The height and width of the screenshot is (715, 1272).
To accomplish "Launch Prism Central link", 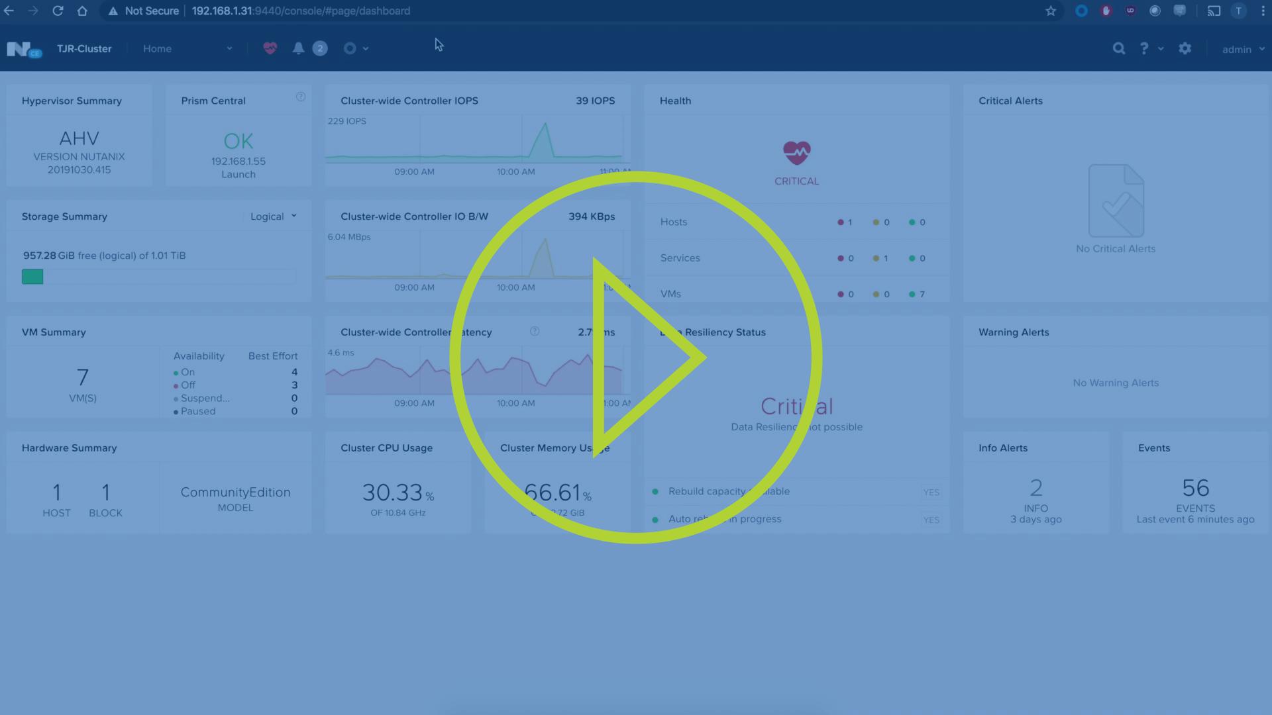I will (238, 174).
